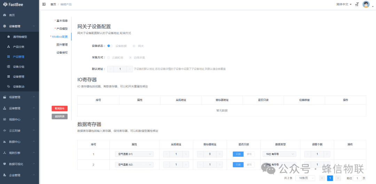Select the Modbus配置 tab
Viewport: 376px width, 184px height.
pyautogui.click(x=60, y=37)
